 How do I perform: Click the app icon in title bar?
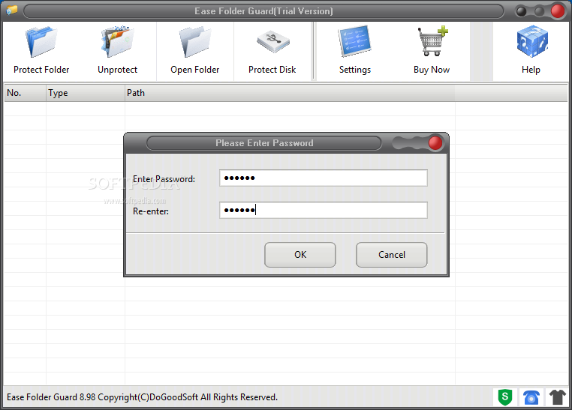[12, 10]
